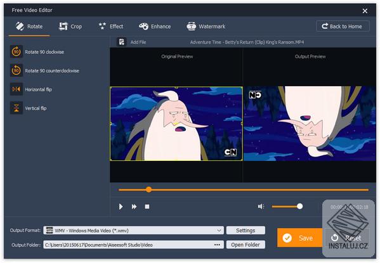Click the Watermark stamp icon
The height and width of the screenshot is (263, 380).
coord(191,26)
